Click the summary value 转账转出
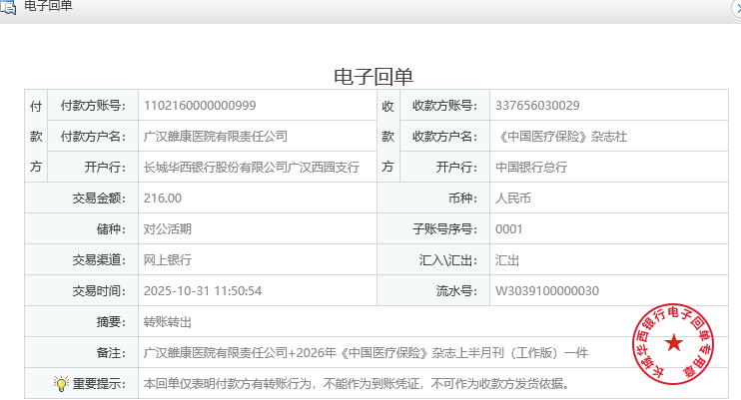Viewport: 741px width, 400px height. pos(168,322)
